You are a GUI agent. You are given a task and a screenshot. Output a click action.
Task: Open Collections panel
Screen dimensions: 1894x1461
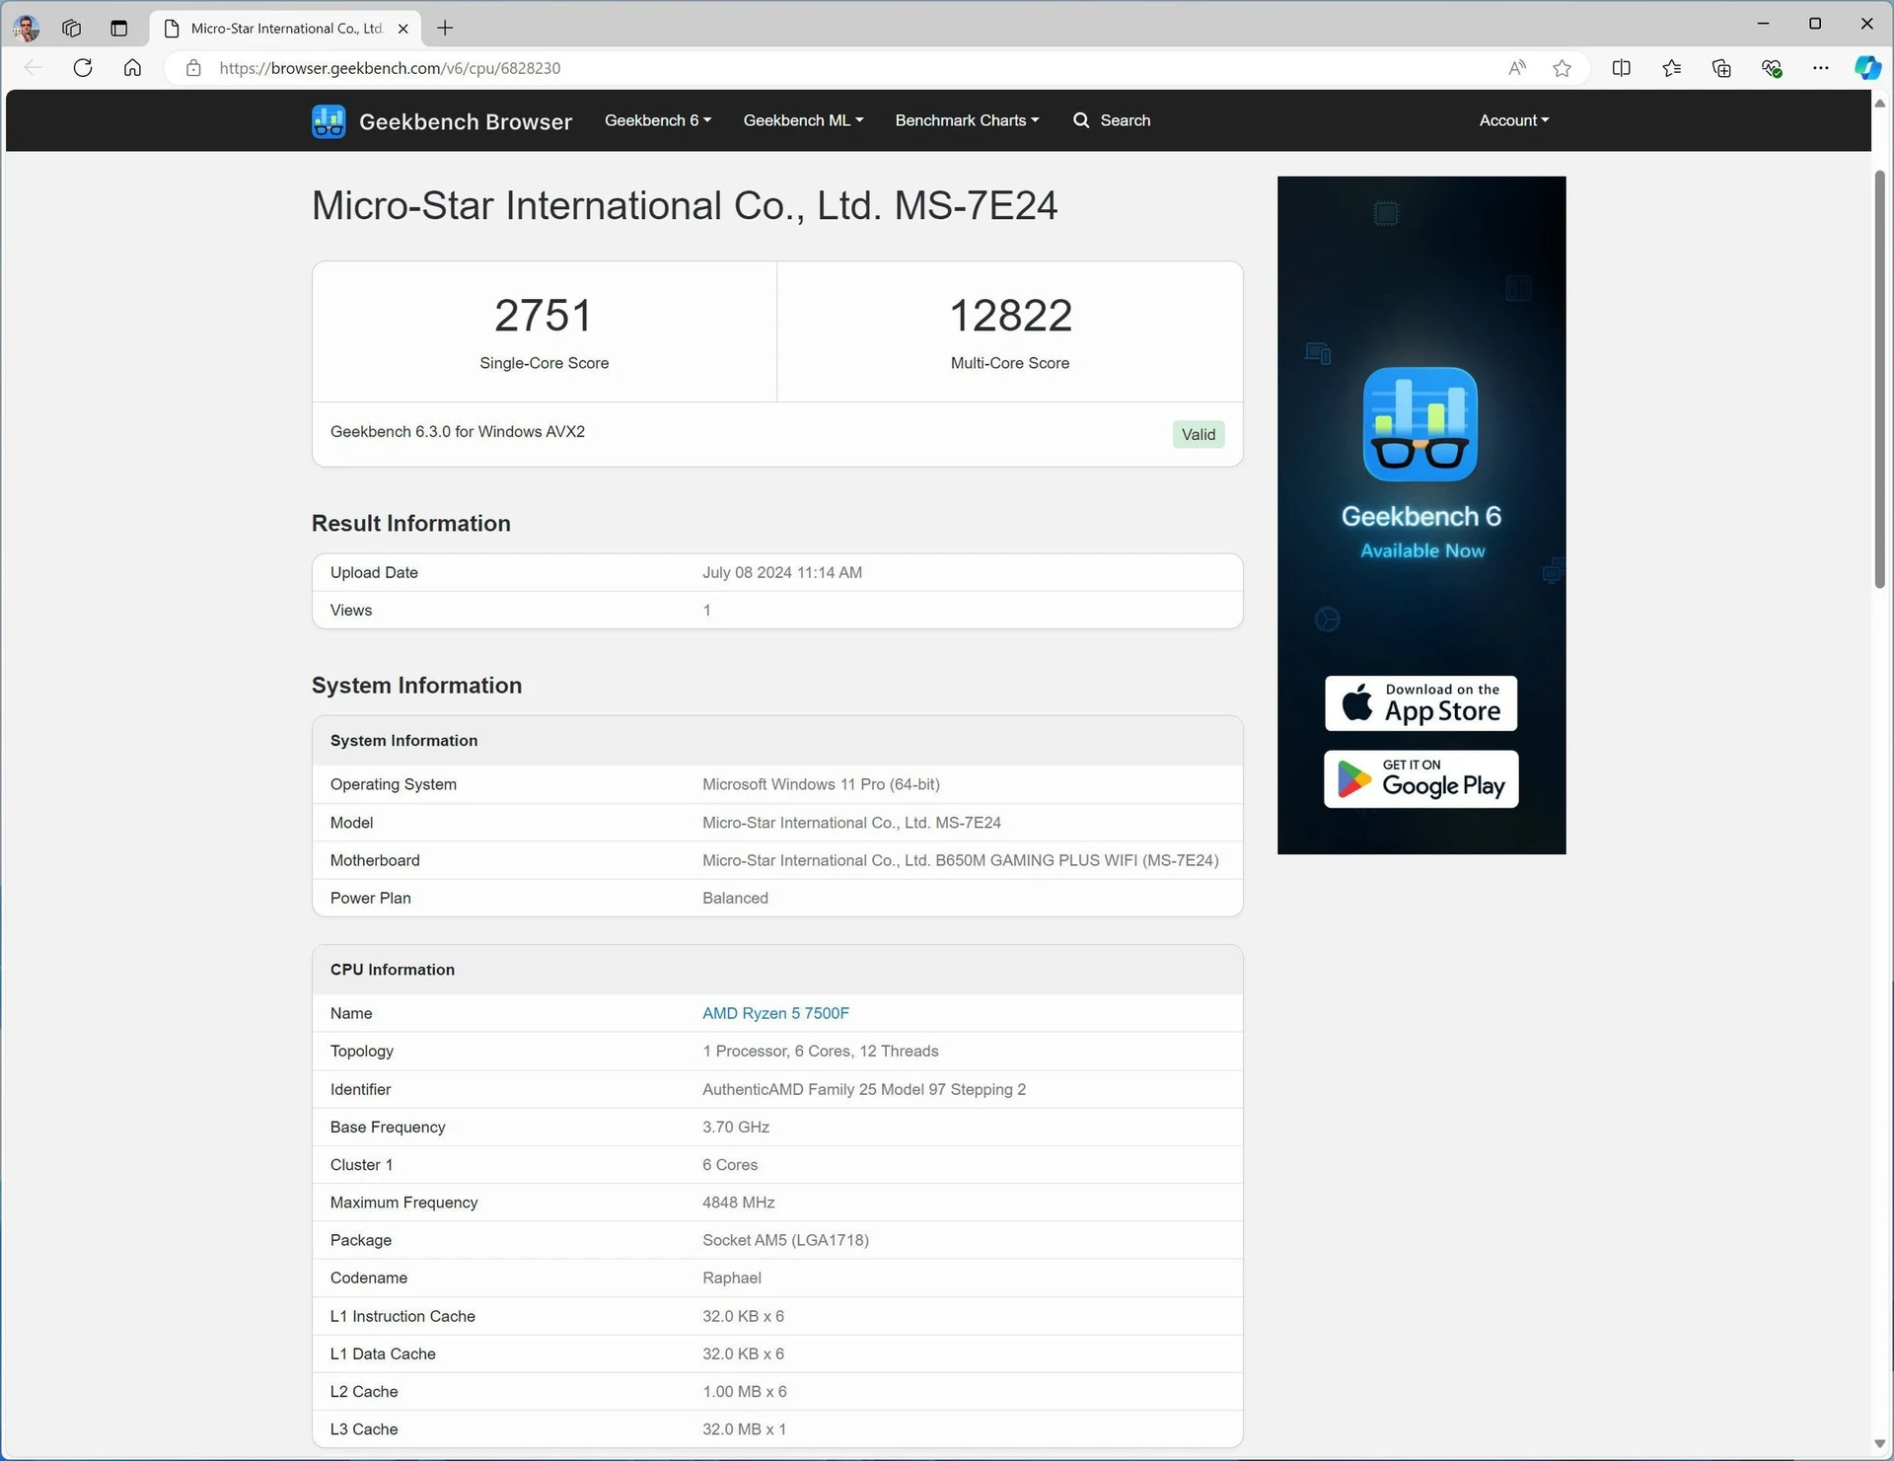pos(1721,68)
